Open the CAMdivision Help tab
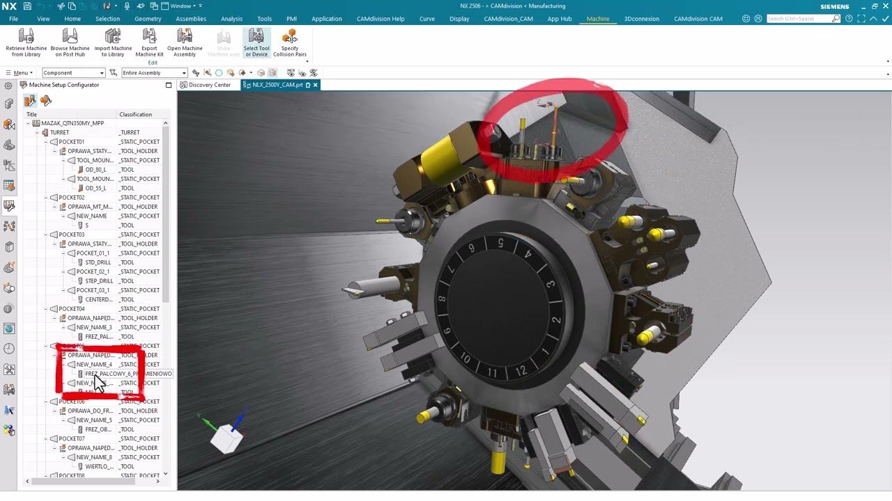 tap(382, 19)
